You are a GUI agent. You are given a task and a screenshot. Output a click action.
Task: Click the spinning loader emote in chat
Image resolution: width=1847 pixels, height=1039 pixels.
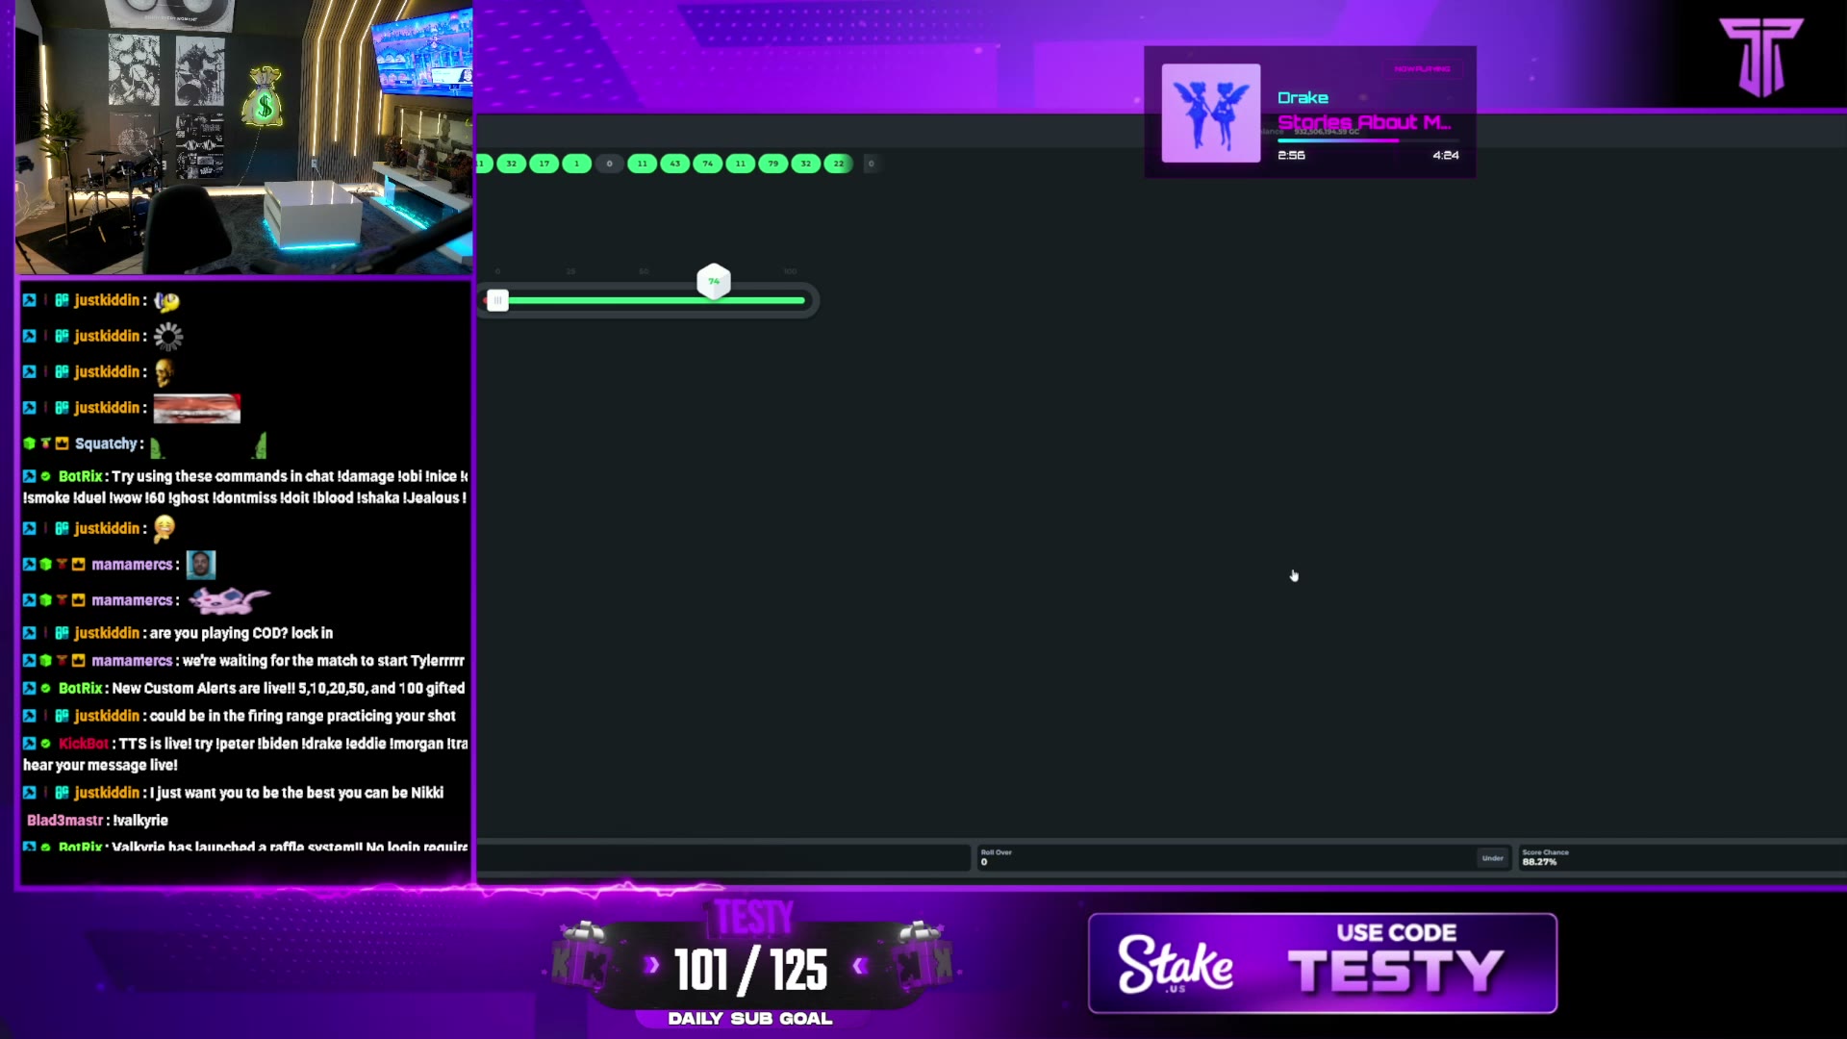click(x=168, y=336)
